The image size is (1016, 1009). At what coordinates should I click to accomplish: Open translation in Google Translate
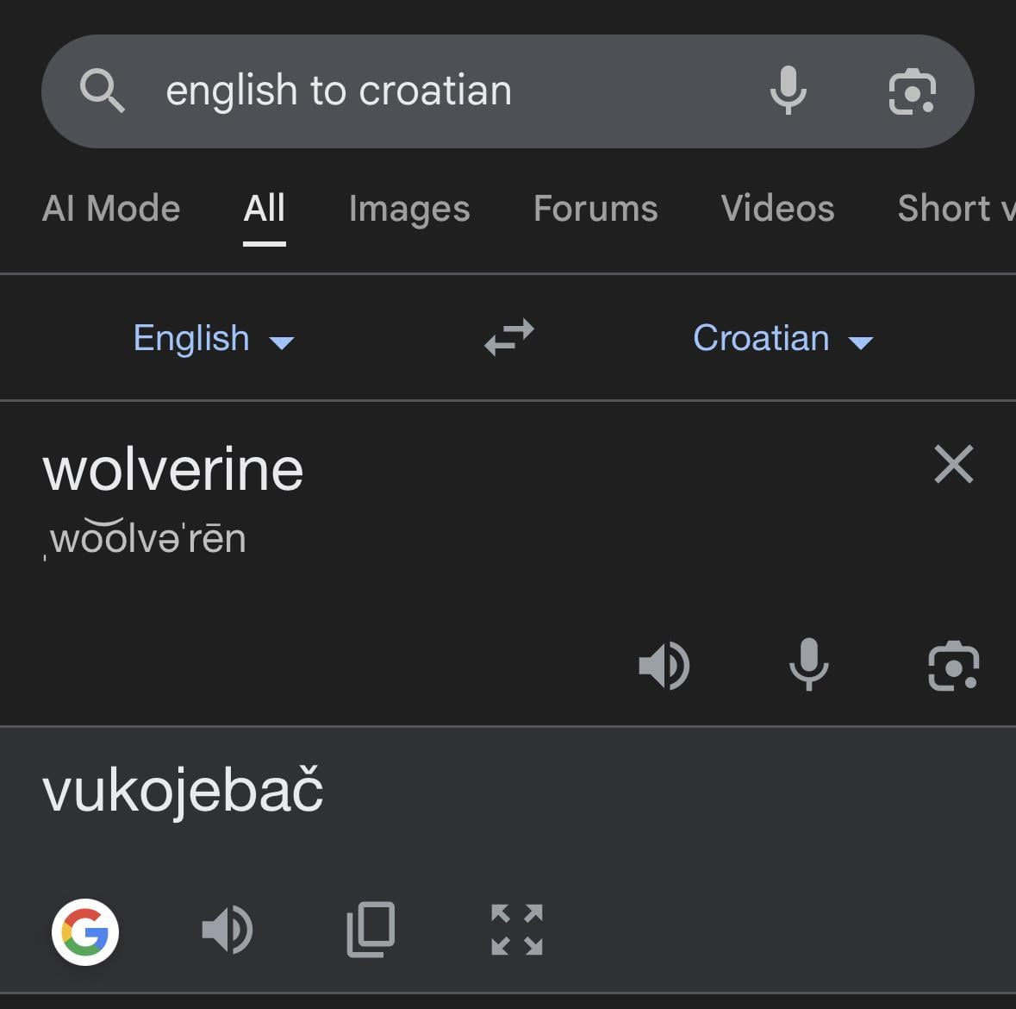tap(85, 932)
